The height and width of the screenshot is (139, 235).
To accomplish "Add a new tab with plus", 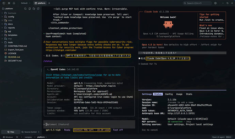I will [x=49, y=3].
